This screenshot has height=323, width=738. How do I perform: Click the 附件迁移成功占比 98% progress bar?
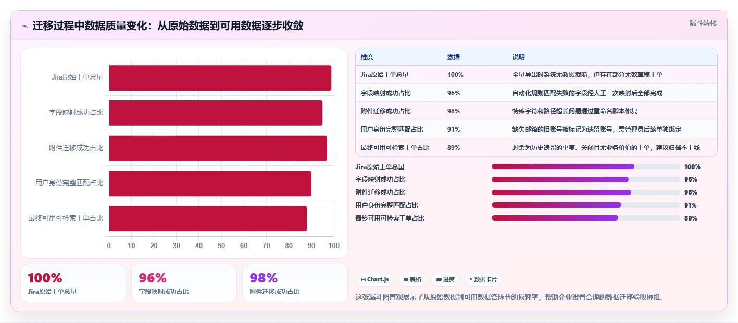[x=586, y=192]
